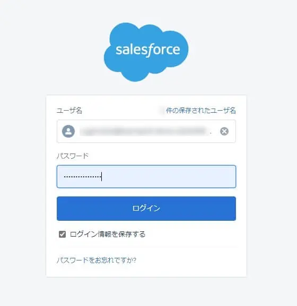Focus the パスワード input field
The width and height of the screenshot is (297, 306).
[x=146, y=177]
